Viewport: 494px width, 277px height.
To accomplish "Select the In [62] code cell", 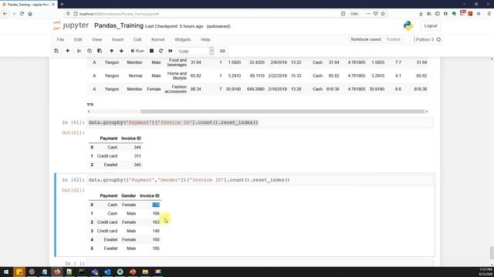I will (260, 180).
